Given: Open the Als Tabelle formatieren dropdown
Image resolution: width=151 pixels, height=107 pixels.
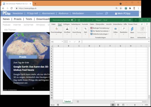Looking at the screenshot, I should (x=100, y=31).
